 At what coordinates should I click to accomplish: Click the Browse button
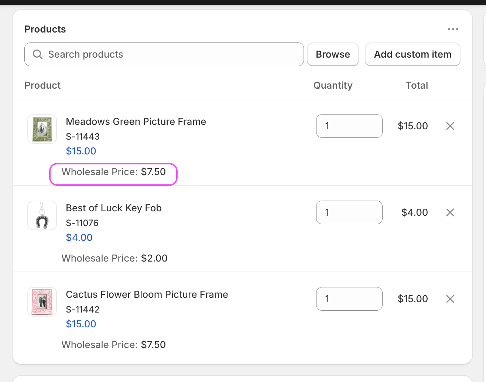[333, 54]
